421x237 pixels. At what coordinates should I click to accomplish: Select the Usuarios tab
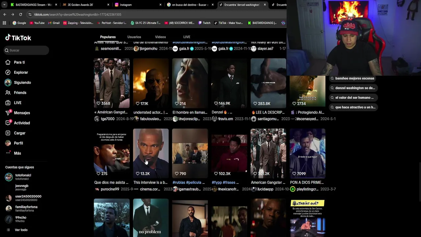(x=134, y=37)
